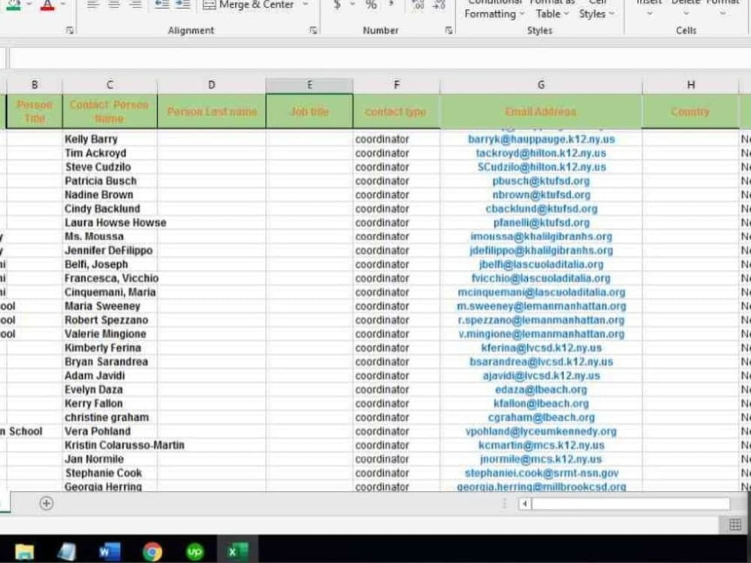751x563 pixels.
Task: Increase the cell indent
Action: tap(183, 5)
